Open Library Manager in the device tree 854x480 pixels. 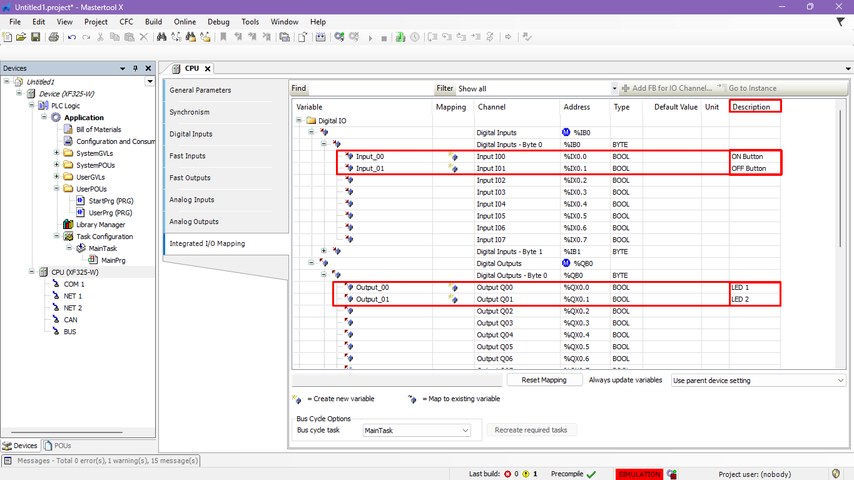pos(100,225)
